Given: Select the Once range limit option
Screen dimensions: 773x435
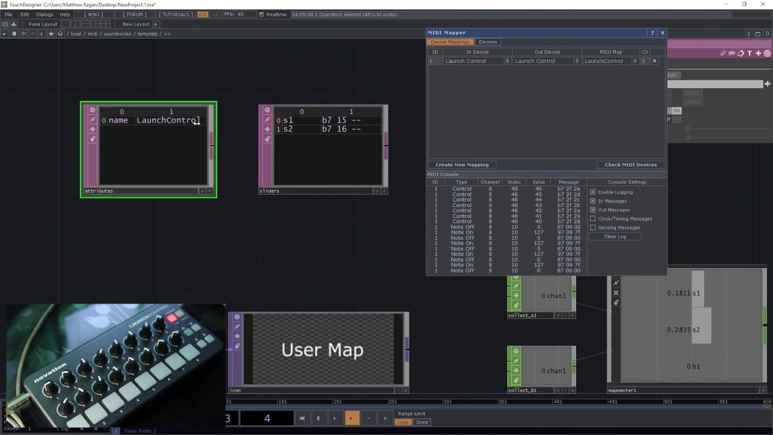Looking at the screenshot, I should coord(422,422).
